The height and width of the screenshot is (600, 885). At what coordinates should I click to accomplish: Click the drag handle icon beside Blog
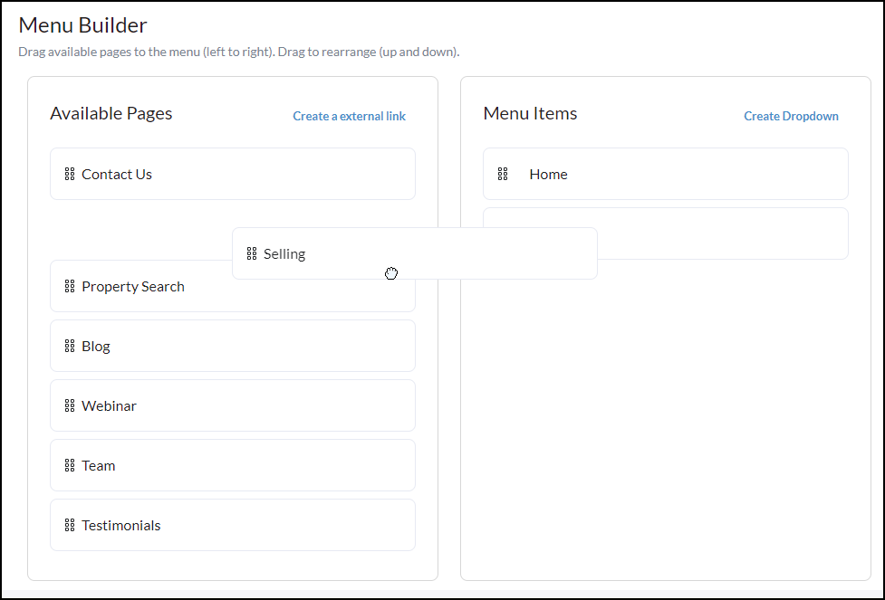[70, 346]
